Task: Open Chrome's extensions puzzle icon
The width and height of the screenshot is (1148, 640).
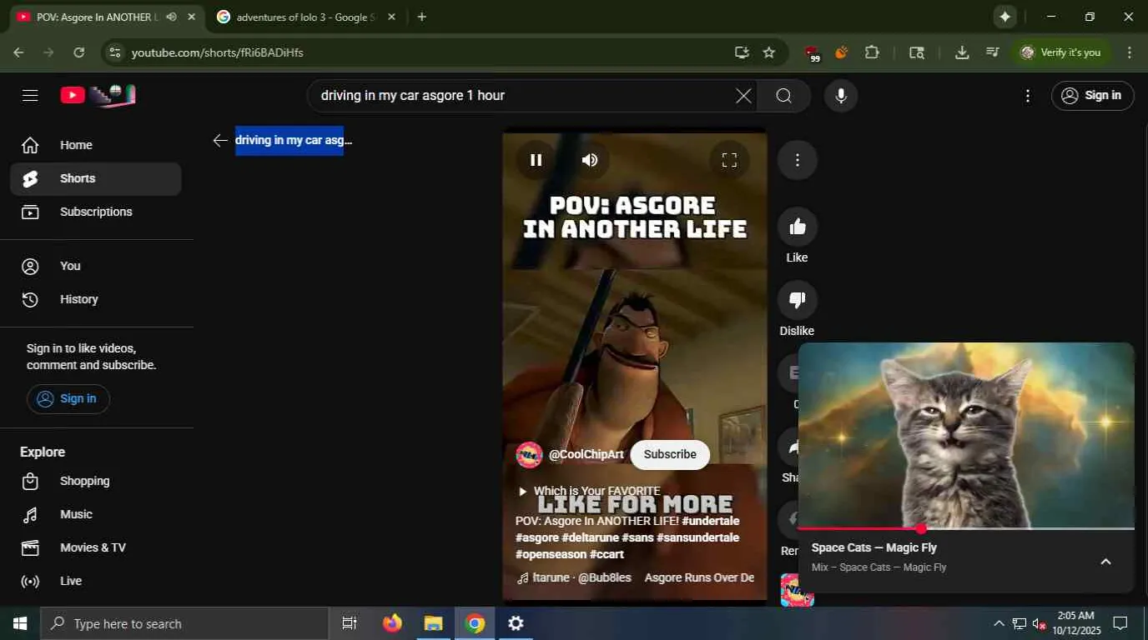Action: coord(872,52)
